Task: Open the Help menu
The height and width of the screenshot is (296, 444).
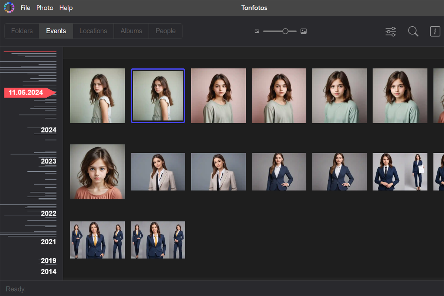Action: [66, 7]
